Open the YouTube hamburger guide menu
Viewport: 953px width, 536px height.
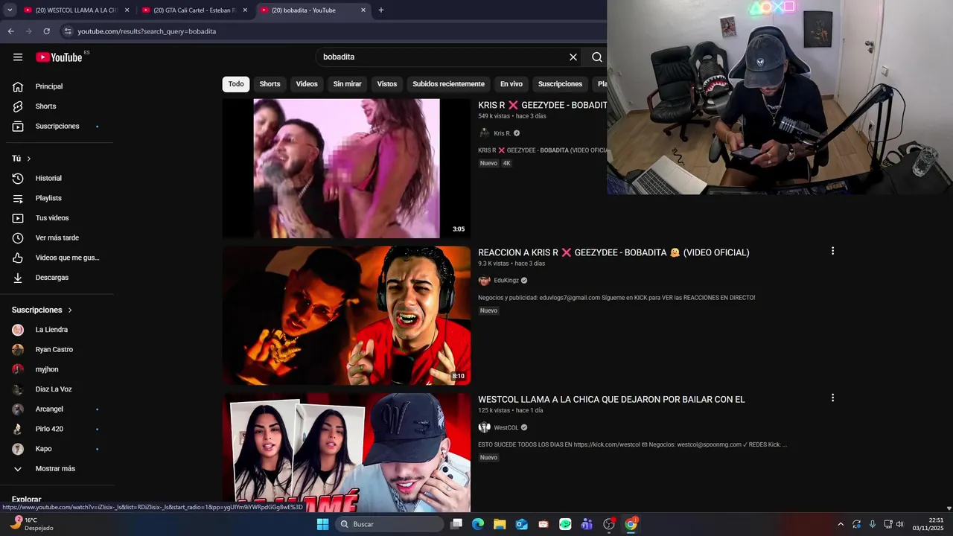(x=18, y=57)
